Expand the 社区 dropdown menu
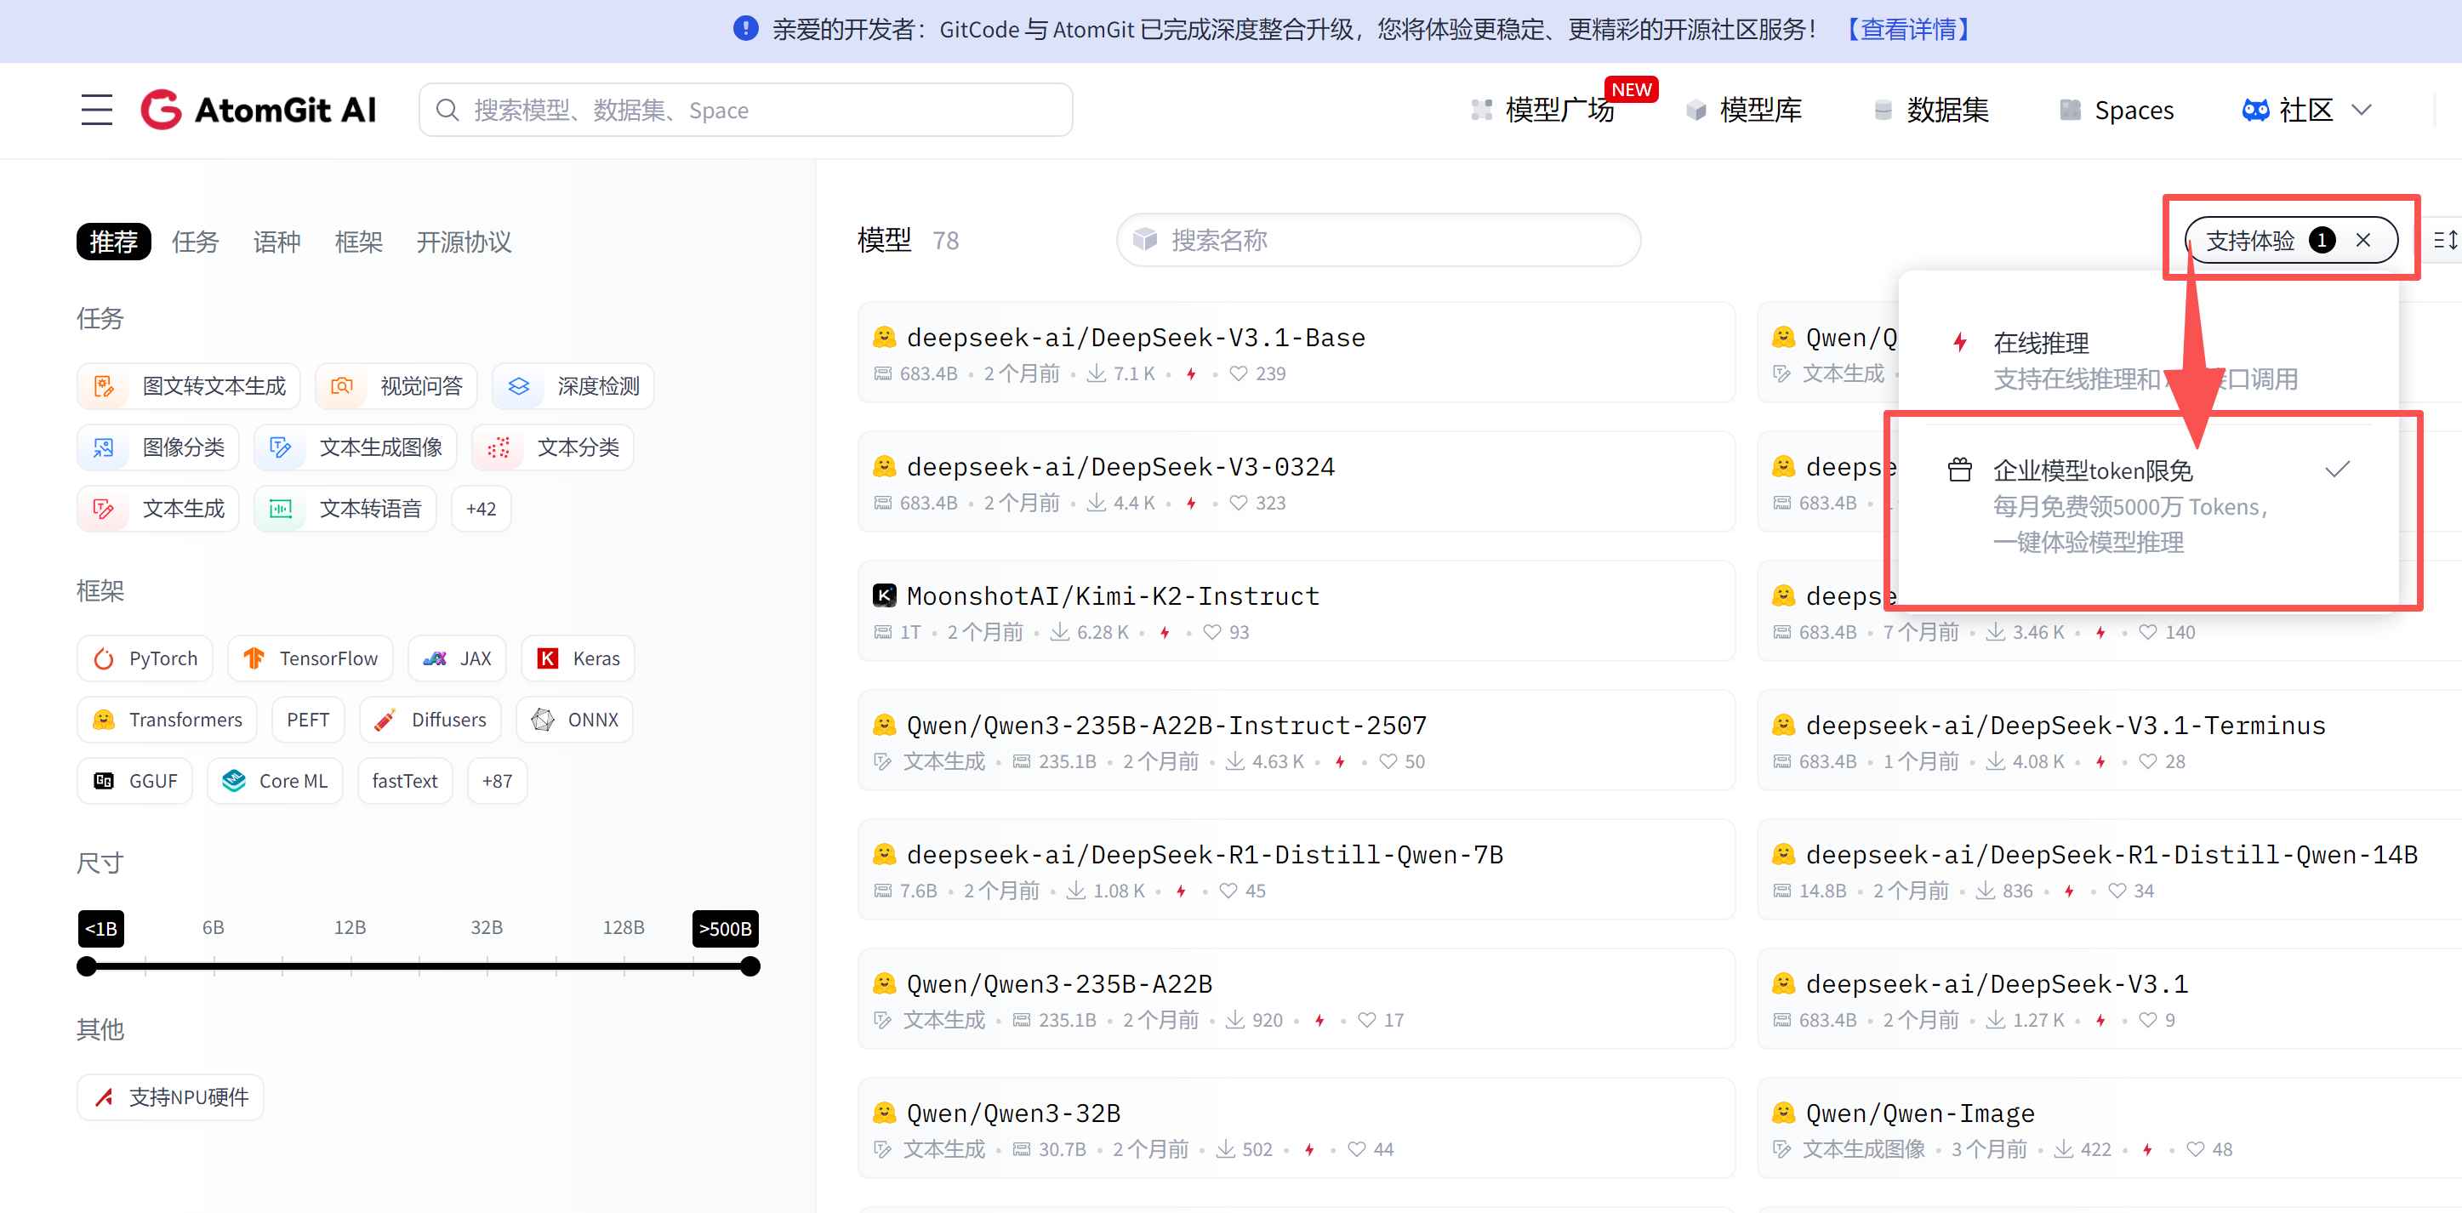The height and width of the screenshot is (1213, 2462). (x=2305, y=110)
